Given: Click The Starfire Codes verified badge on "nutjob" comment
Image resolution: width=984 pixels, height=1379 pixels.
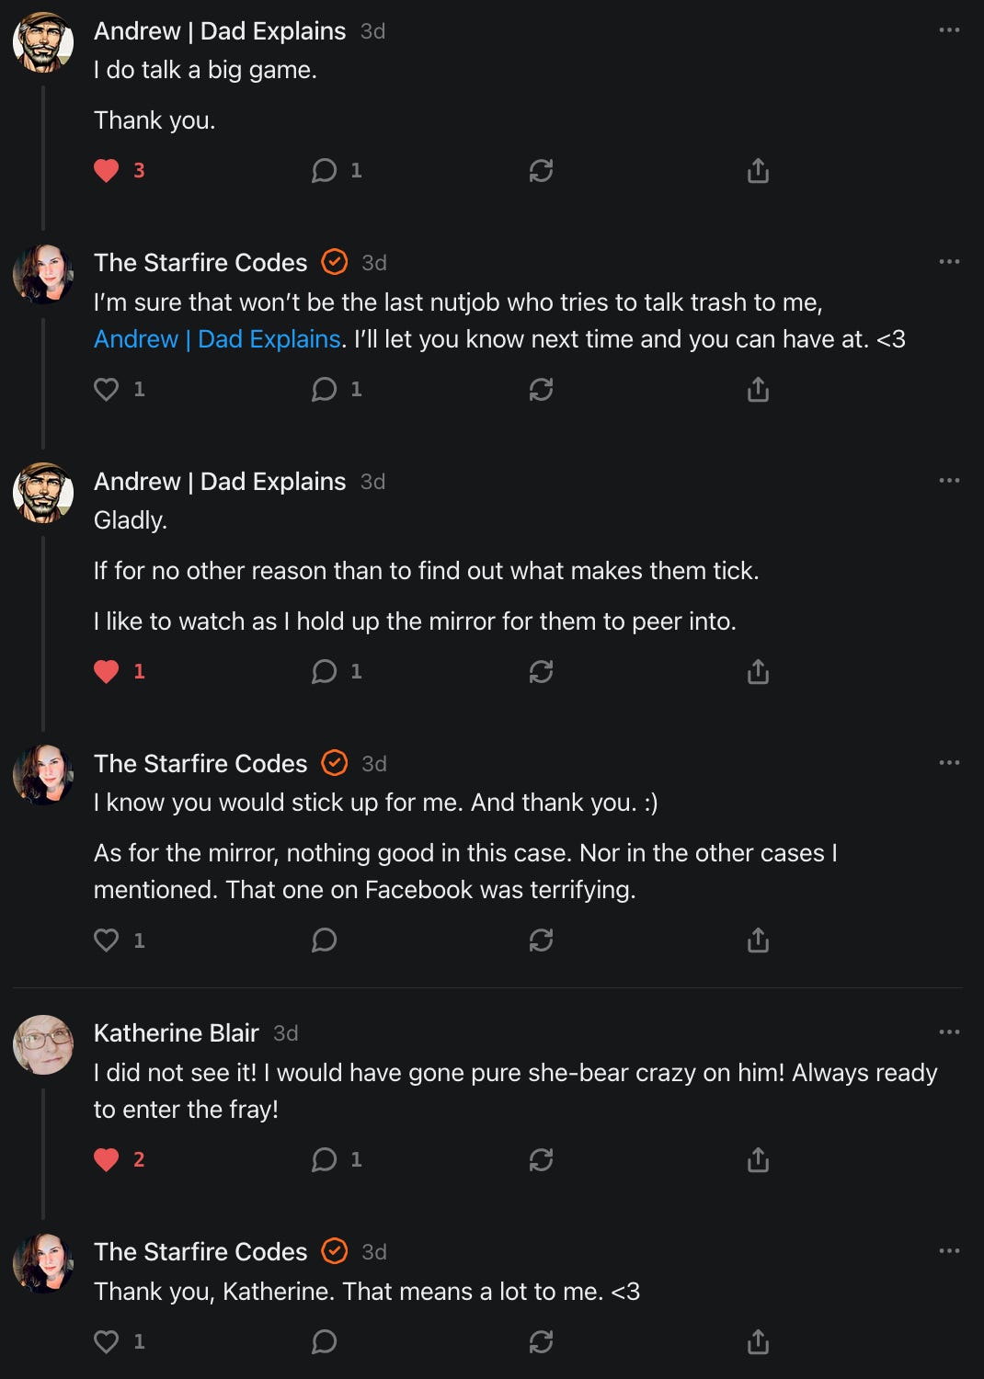Looking at the screenshot, I should [335, 262].
